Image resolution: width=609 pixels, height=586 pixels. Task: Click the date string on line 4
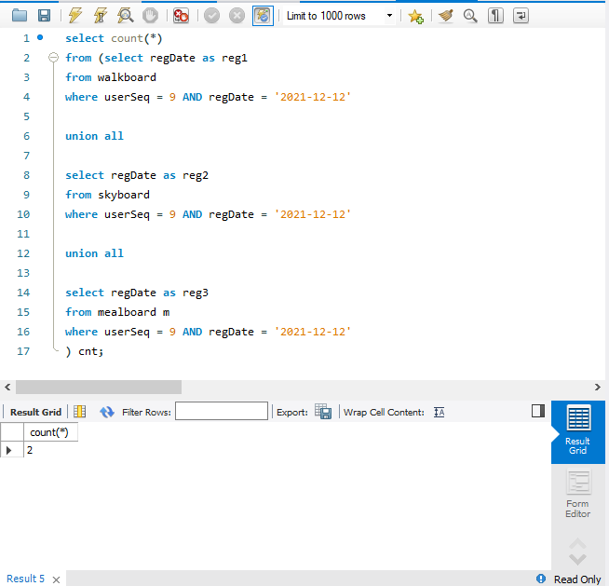(x=313, y=97)
